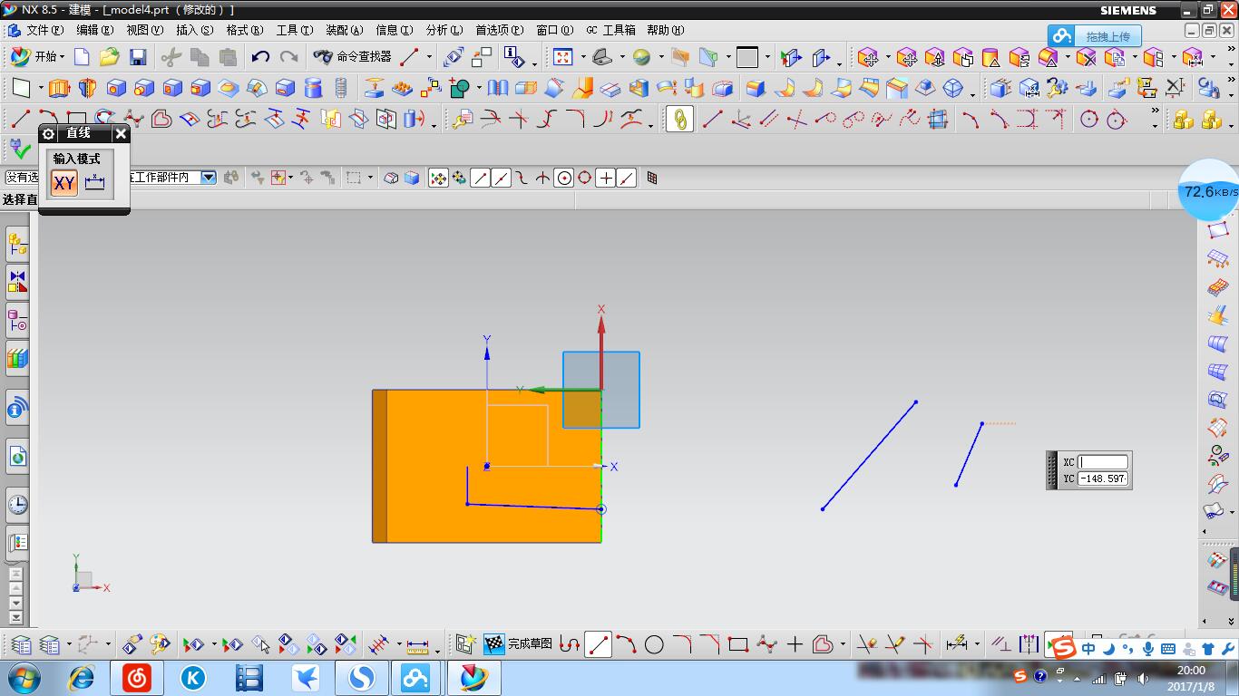Select the sketch Profile tool icon
Image resolution: width=1239 pixels, height=696 pixels.
pos(570,643)
